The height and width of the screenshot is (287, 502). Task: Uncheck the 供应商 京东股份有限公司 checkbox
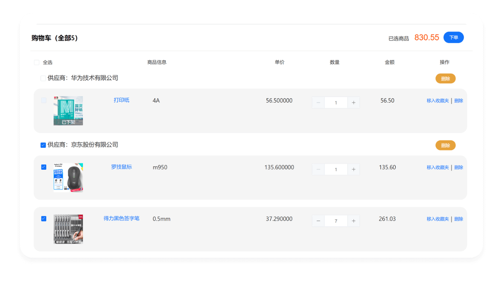(x=43, y=145)
